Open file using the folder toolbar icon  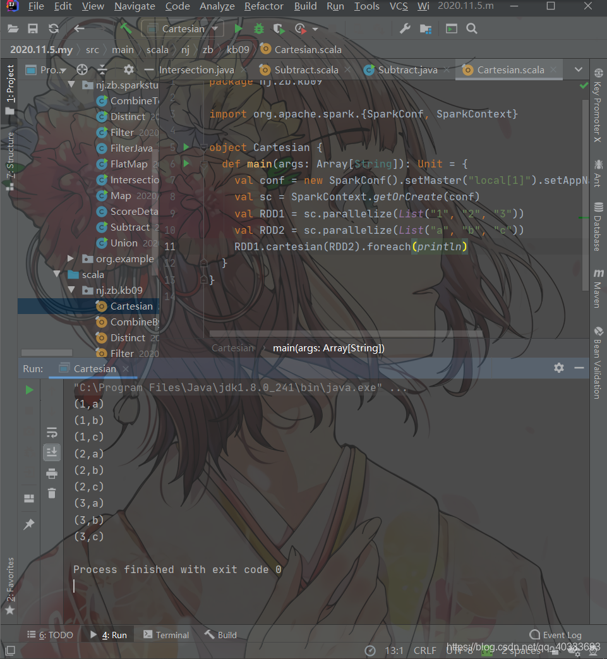click(13, 28)
